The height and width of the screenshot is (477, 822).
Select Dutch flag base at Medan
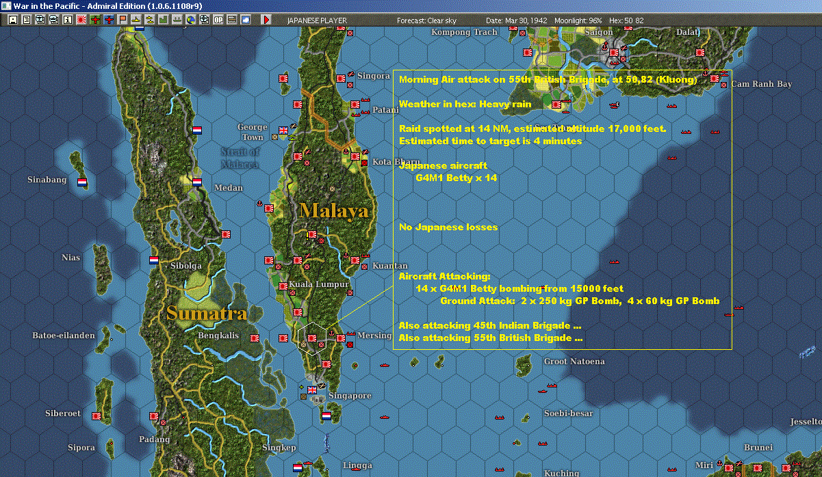(x=197, y=182)
